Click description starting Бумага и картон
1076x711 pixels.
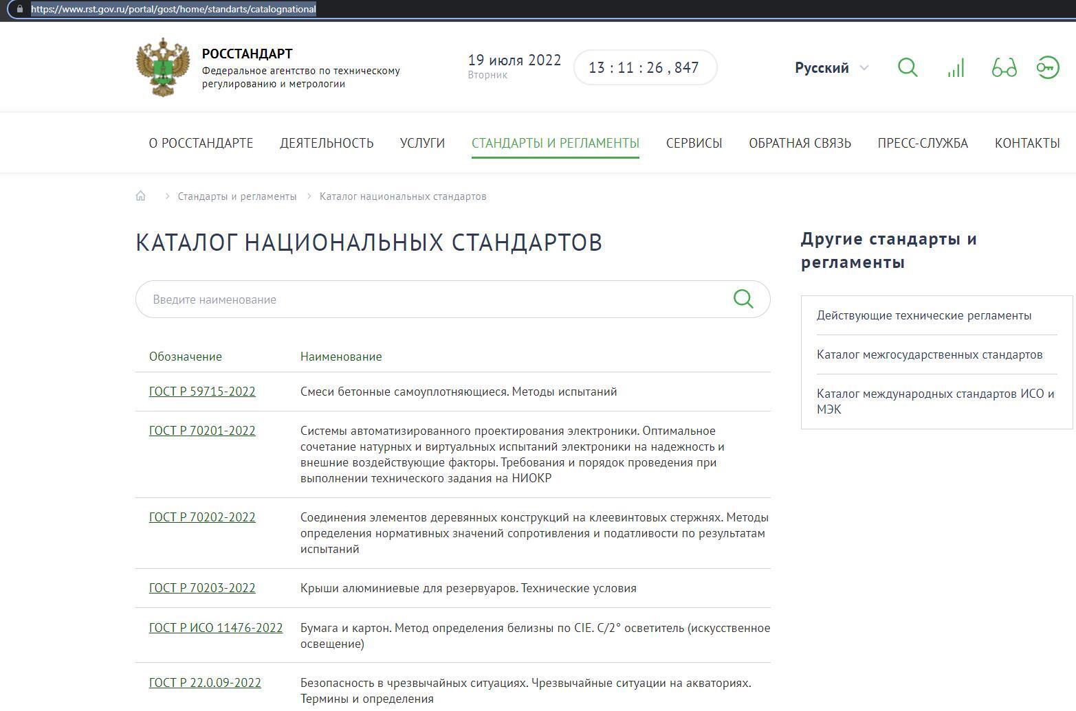point(535,635)
